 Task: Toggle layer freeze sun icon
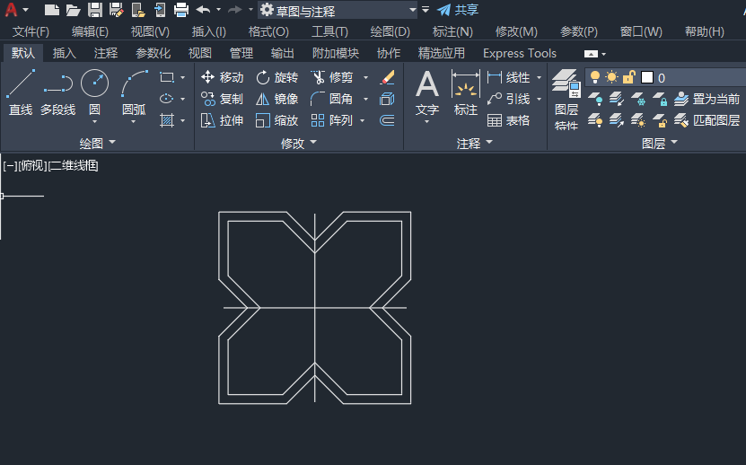click(x=611, y=77)
